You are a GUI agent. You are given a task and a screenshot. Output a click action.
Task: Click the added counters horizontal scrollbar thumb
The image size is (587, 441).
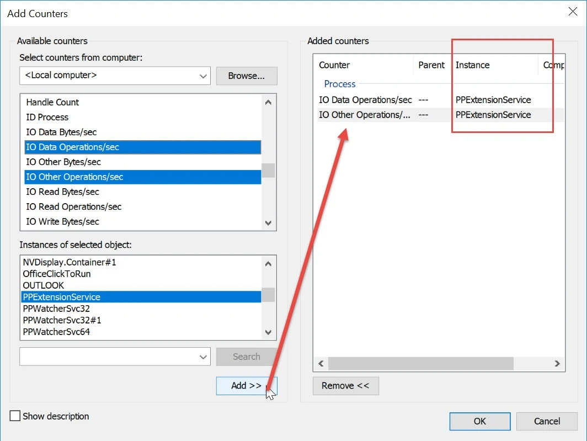click(420, 364)
